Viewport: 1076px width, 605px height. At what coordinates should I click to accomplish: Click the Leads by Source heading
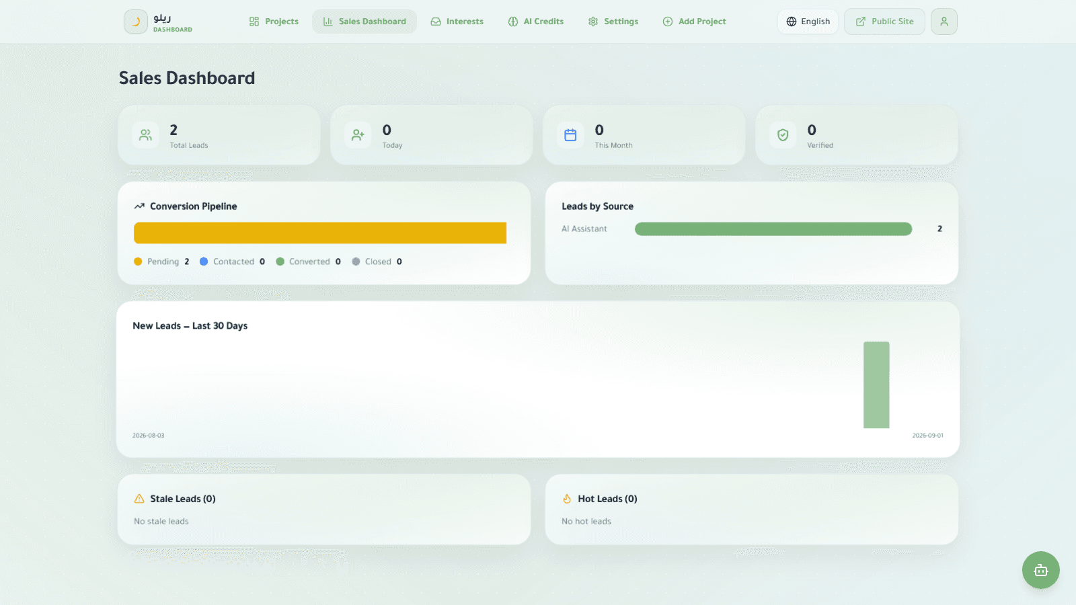click(598, 206)
